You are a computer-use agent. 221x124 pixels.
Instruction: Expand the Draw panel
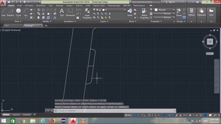pyautogui.click(x=18, y=21)
